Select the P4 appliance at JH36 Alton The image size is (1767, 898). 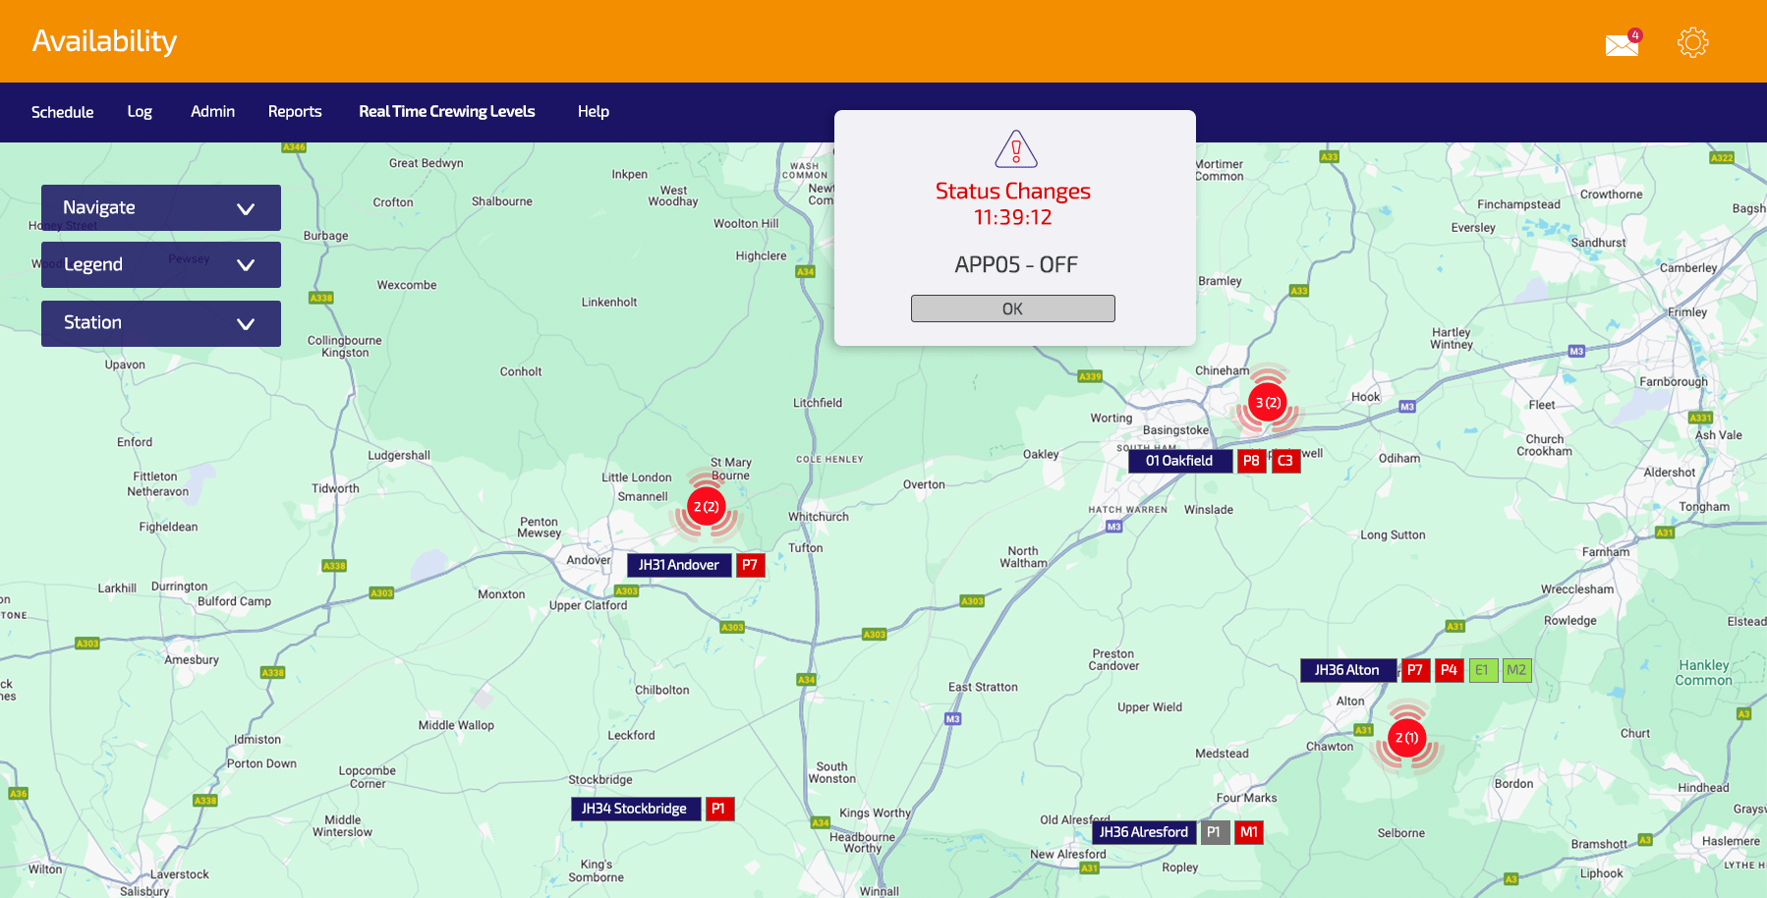coord(1450,670)
